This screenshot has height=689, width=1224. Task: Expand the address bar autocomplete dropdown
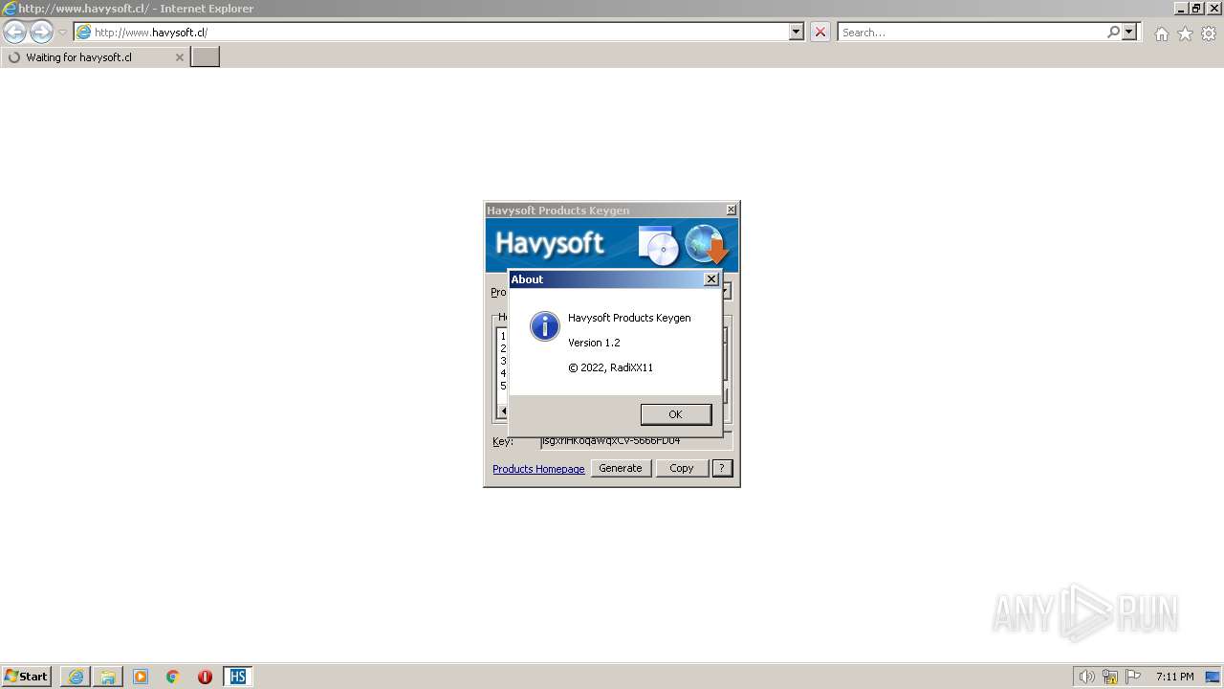797,33
